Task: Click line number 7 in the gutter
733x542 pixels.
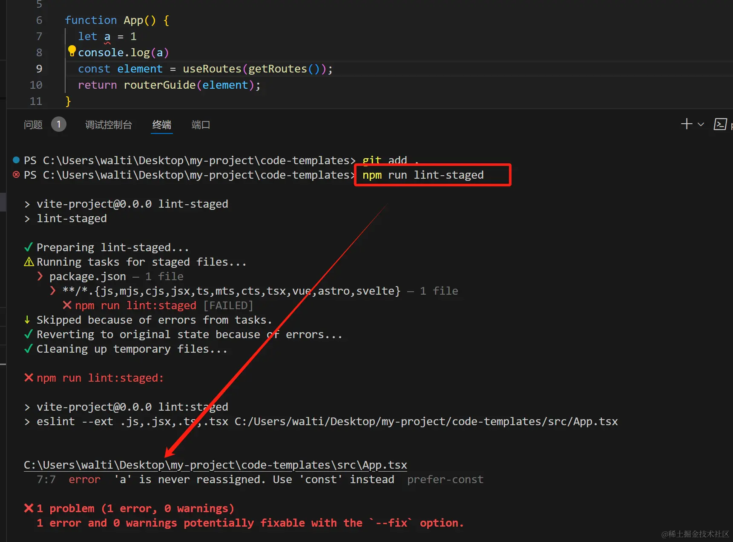Action: [39, 36]
